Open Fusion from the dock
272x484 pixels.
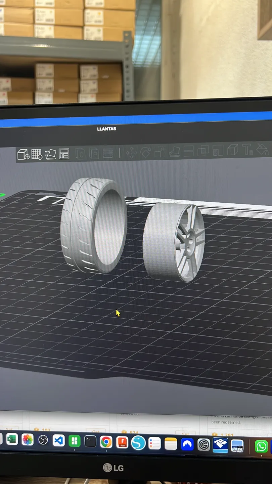click(x=122, y=442)
